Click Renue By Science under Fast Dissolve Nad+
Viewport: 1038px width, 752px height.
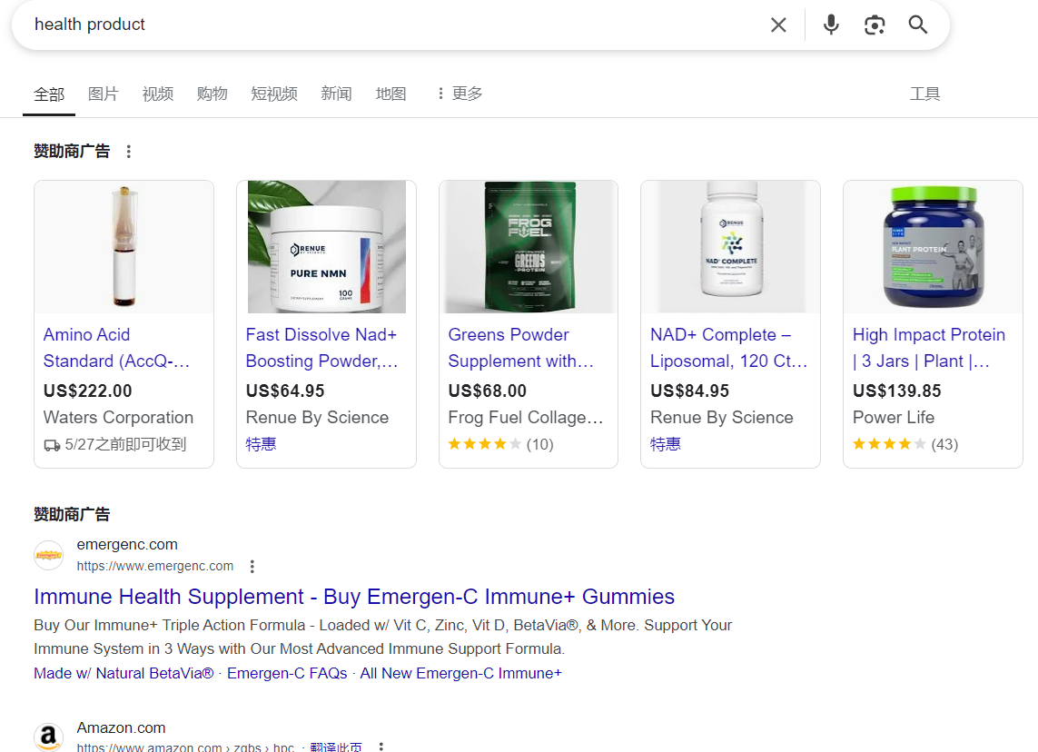pos(317,418)
